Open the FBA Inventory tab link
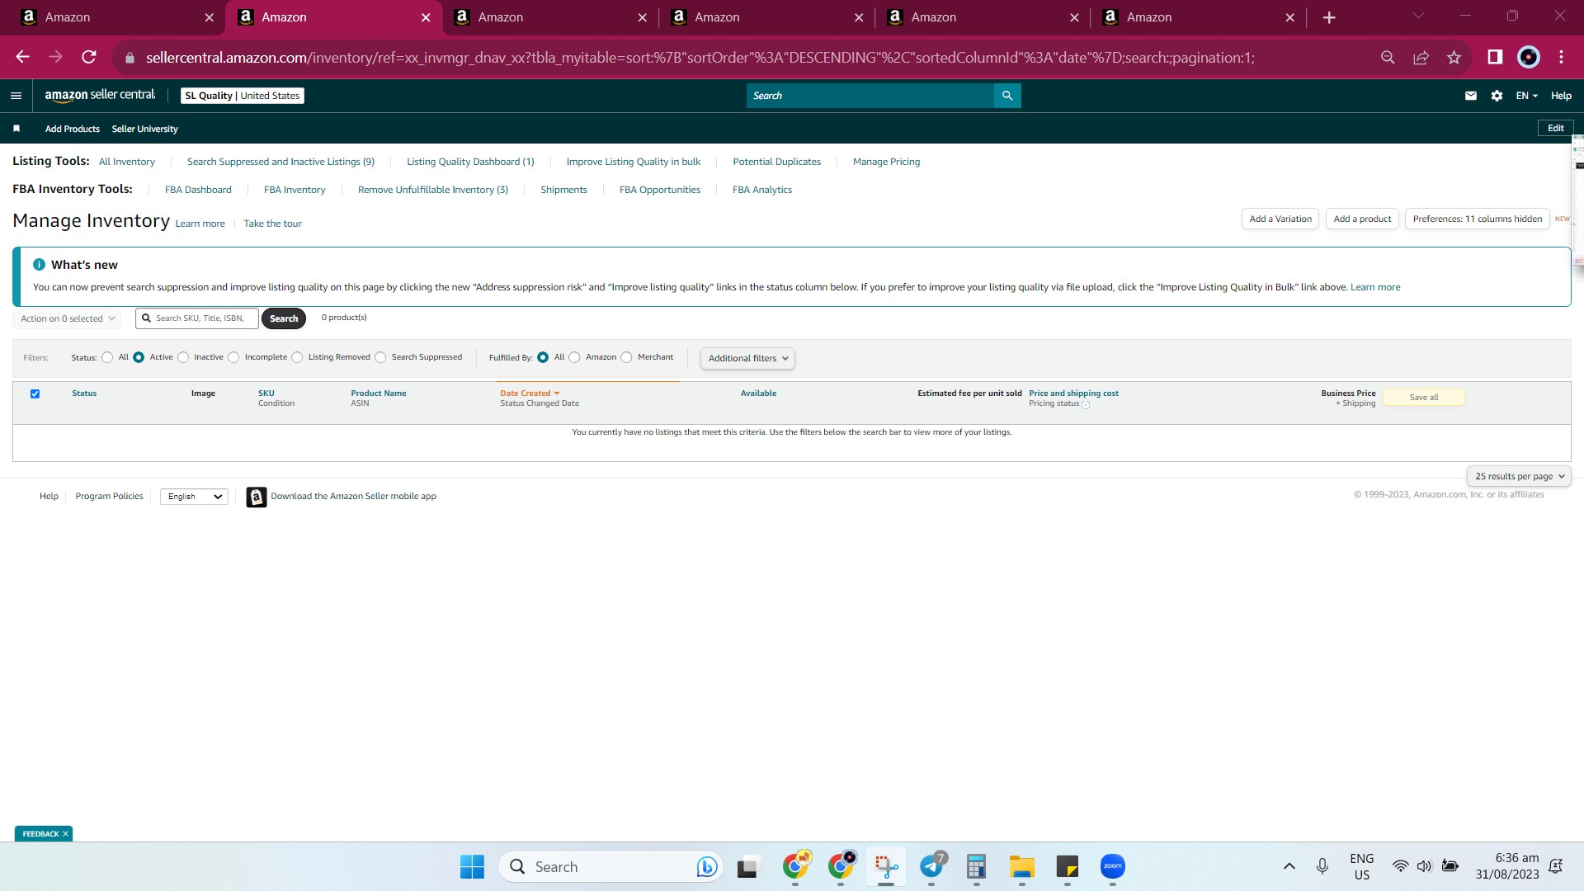This screenshot has height=891, width=1584. pos(295,190)
